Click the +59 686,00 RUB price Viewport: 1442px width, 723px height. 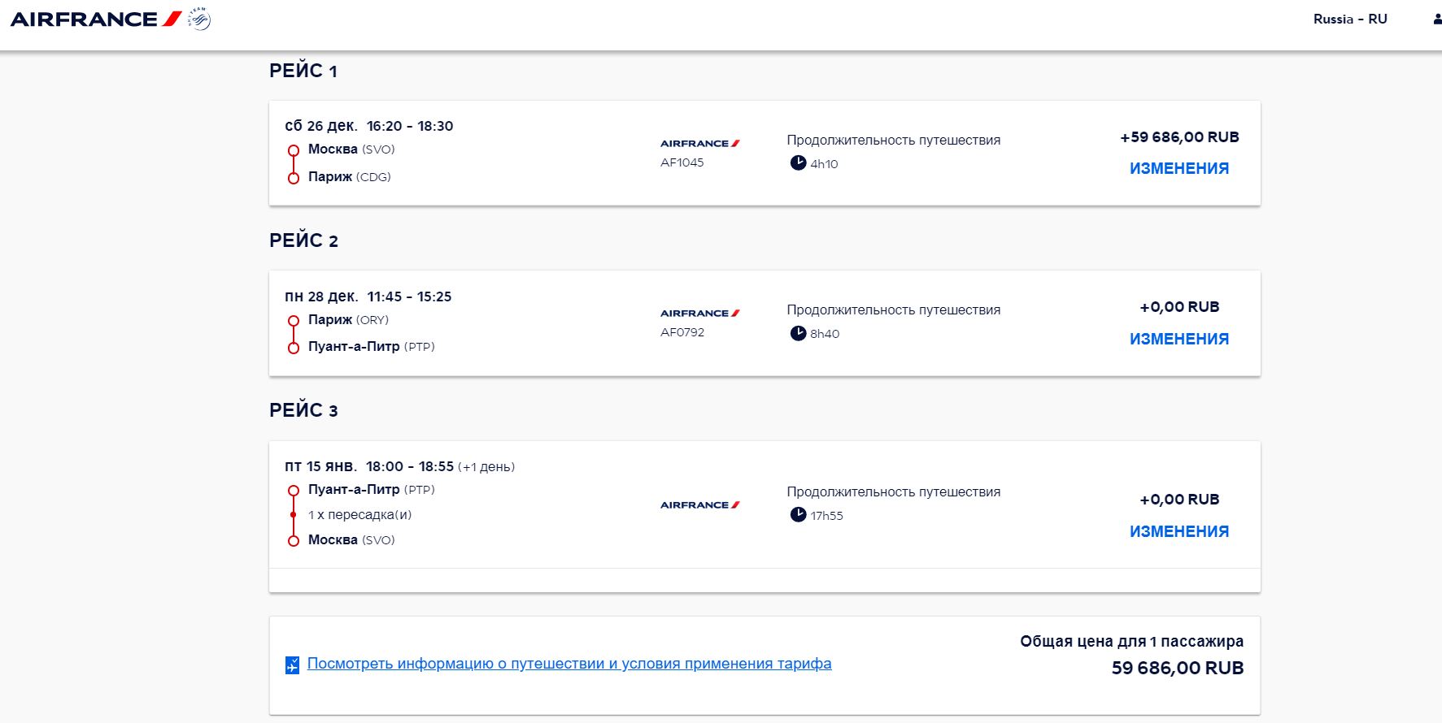[x=1179, y=137]
